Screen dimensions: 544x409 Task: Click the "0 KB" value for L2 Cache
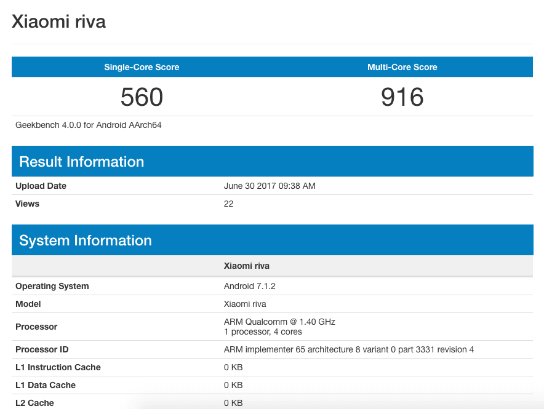tap(233, 403)
